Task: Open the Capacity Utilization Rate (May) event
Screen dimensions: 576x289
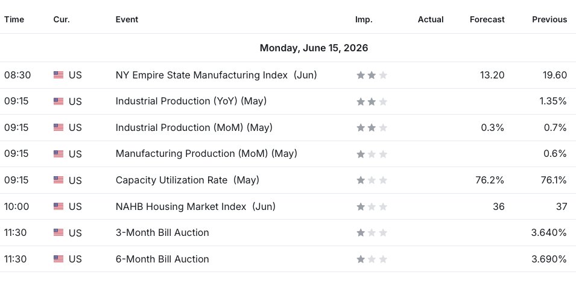Action: point(188,180)
